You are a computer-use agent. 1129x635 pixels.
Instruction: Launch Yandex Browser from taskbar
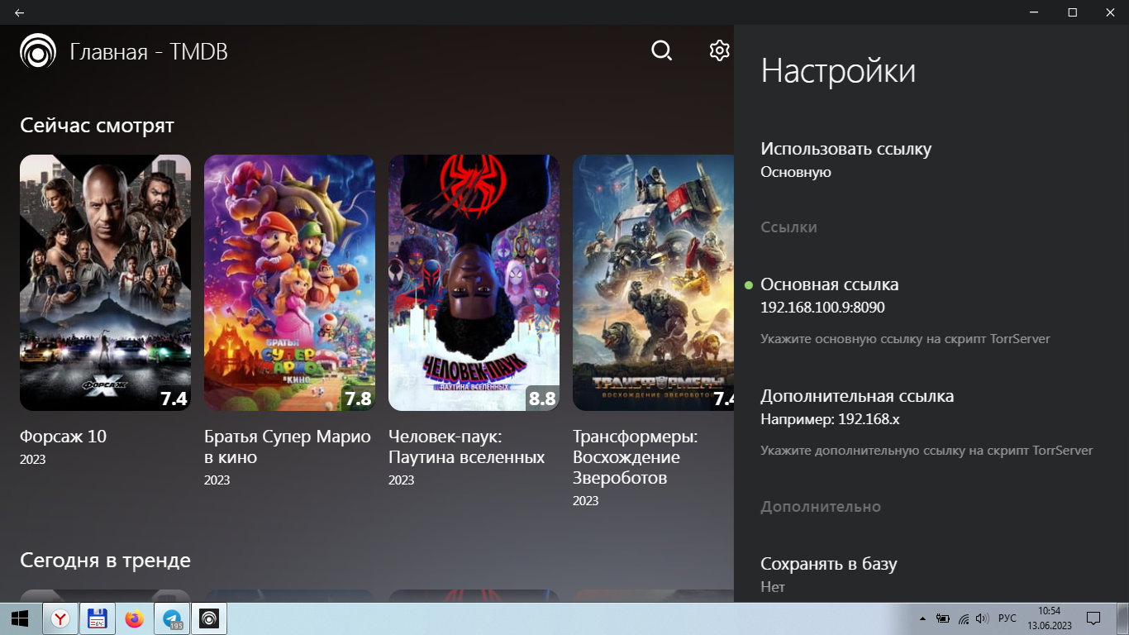tap(61, 618)
